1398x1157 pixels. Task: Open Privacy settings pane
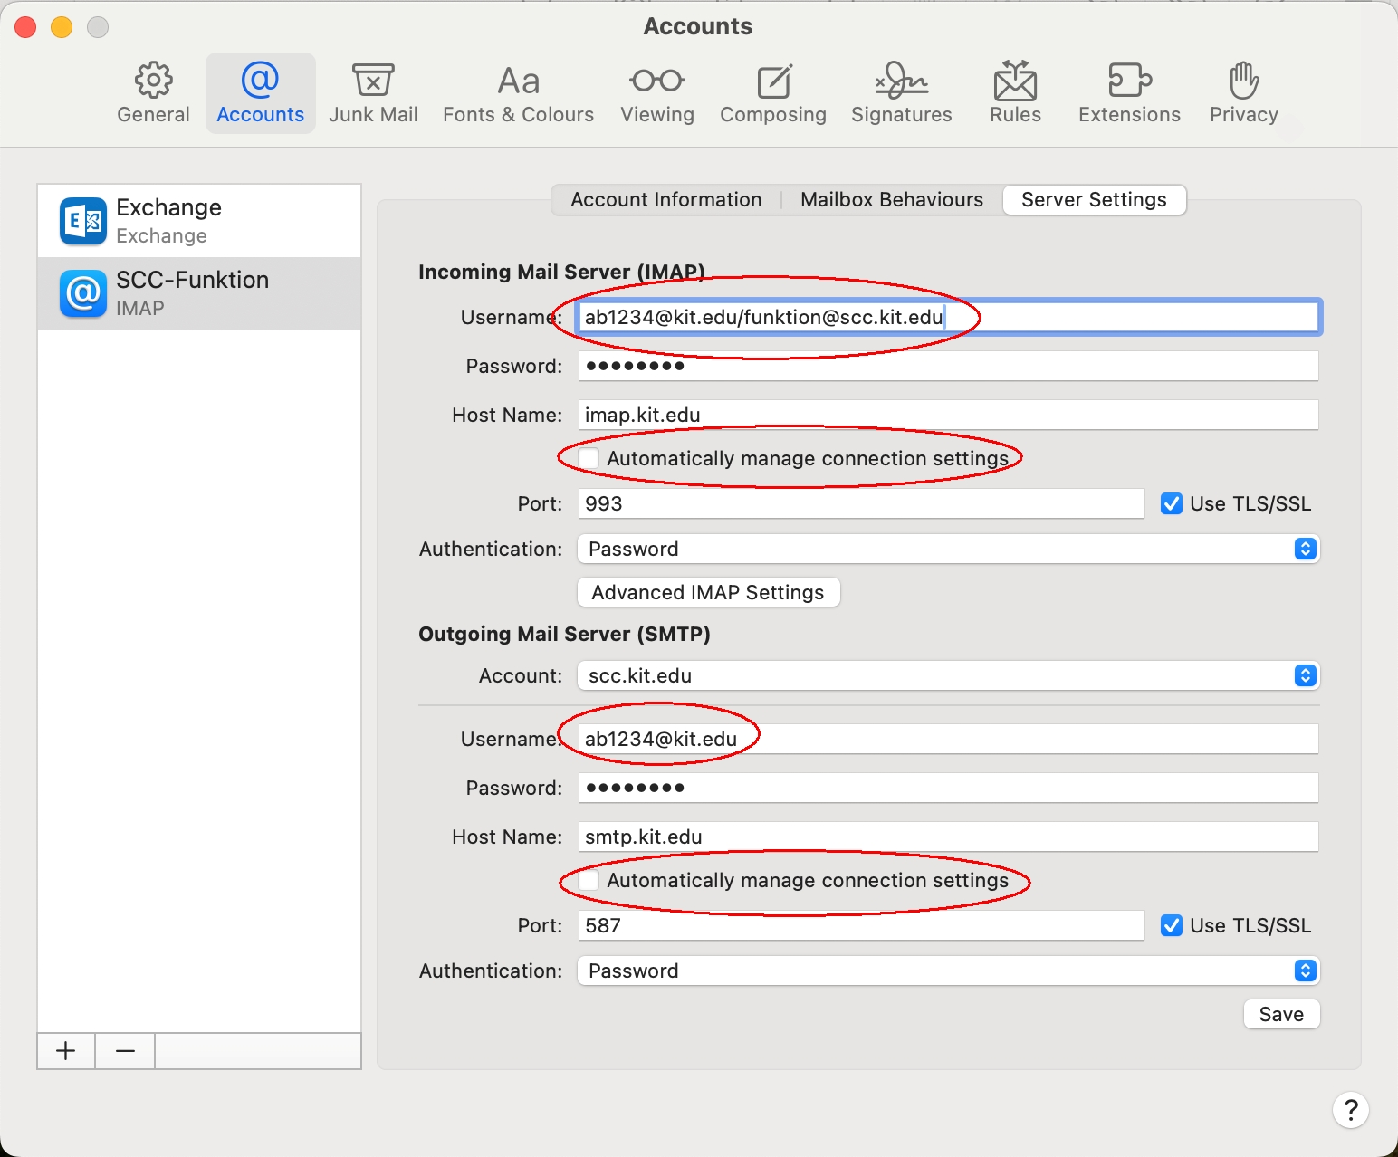[x=1243, y=93]
